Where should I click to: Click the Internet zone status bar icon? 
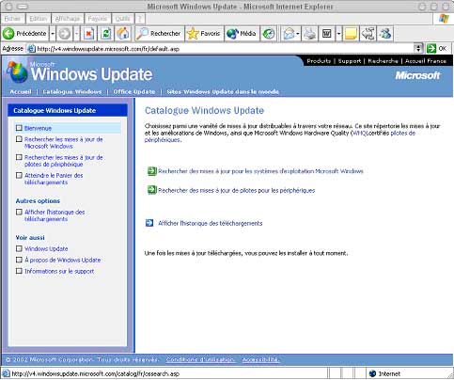(x=372, y=373)
